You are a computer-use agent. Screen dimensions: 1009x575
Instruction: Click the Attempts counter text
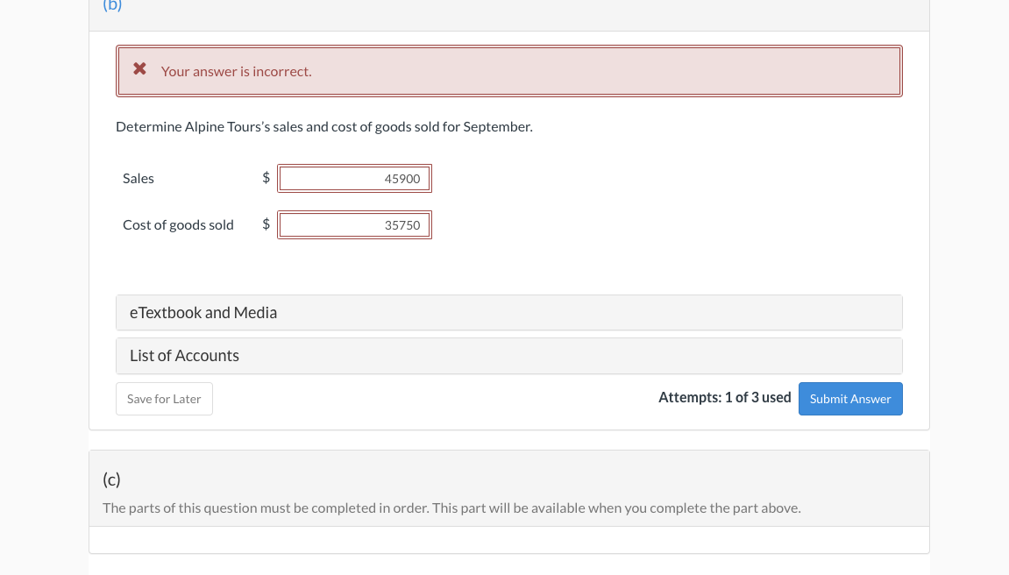(x=725, y=397)
